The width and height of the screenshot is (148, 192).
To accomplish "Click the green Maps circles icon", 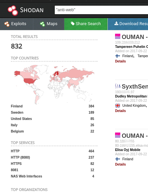I will click(x=43, y=24).
